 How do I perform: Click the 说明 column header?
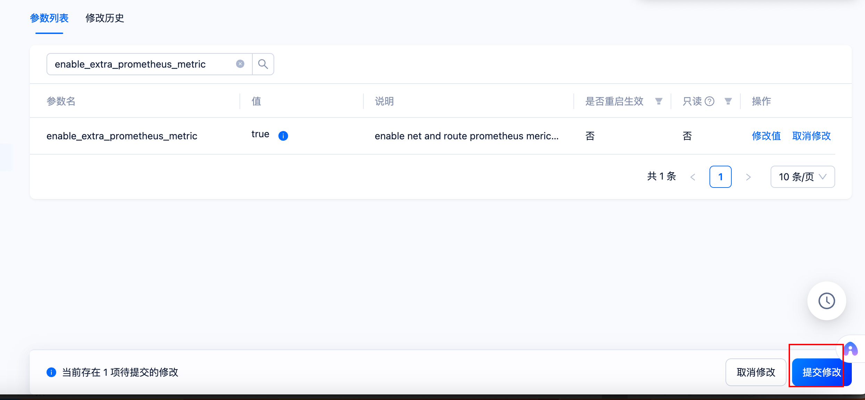pyautogui.click(x=384, y=101)
